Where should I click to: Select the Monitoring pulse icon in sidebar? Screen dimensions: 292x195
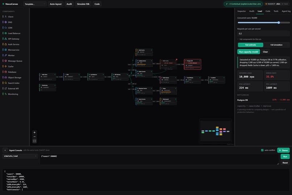pos(5,94)
